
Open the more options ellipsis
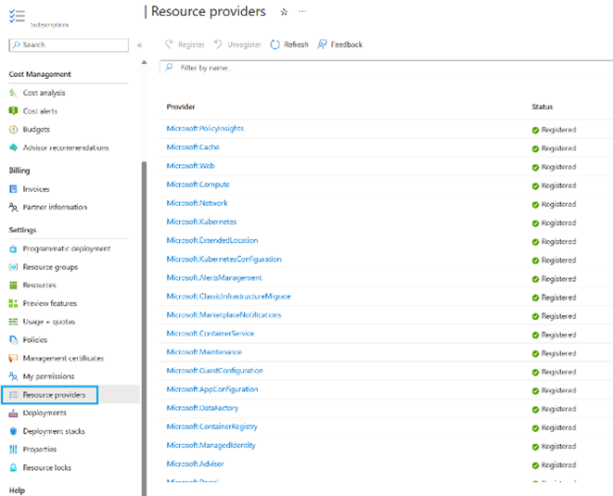click(x=302, y=11)
